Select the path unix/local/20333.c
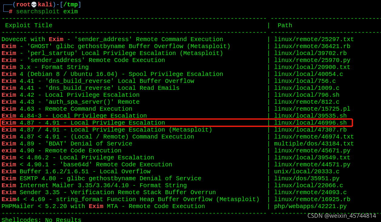381x222 pixels. point(307,171)
